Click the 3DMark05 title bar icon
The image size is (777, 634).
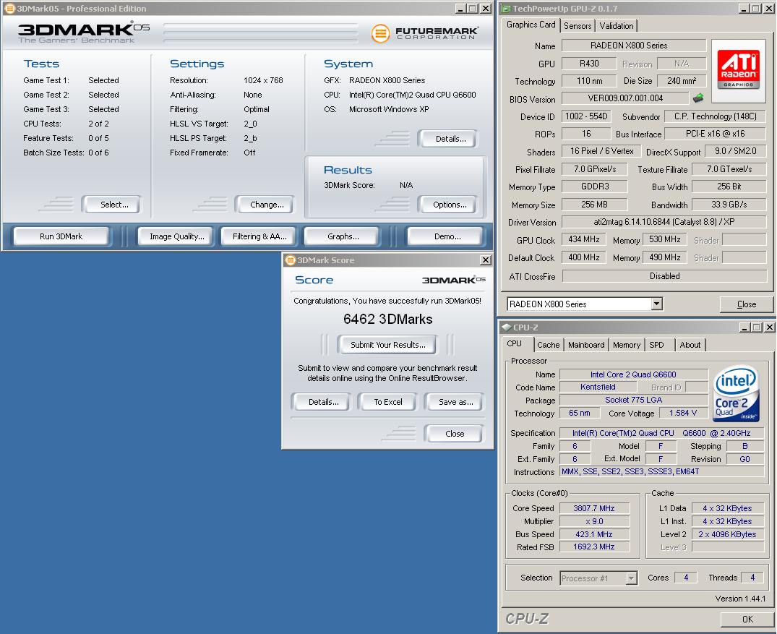tap(9, 9)
